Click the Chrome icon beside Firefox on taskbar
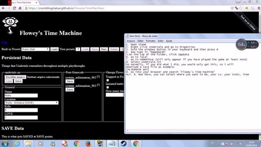This screenshot has width=261, height=147. pyautogui.click(x=76, y=143)
